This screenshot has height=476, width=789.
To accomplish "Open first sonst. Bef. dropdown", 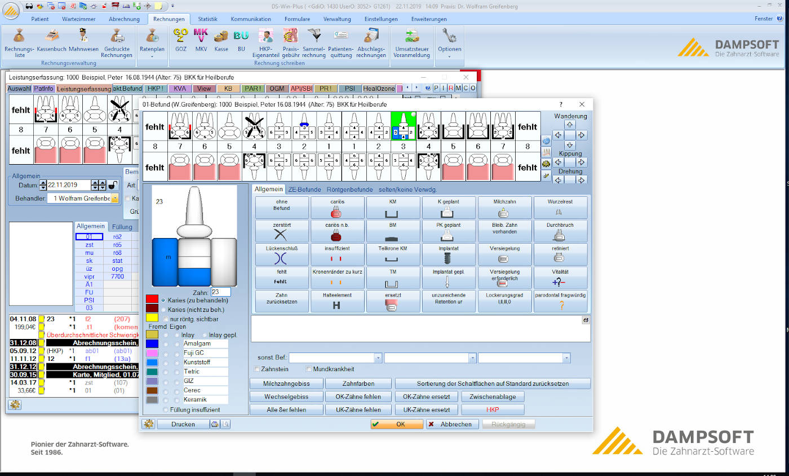I will pos(378,358).
